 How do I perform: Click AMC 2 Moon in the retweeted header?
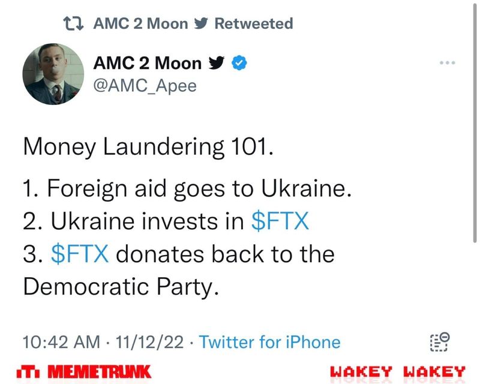click(141, 24)
